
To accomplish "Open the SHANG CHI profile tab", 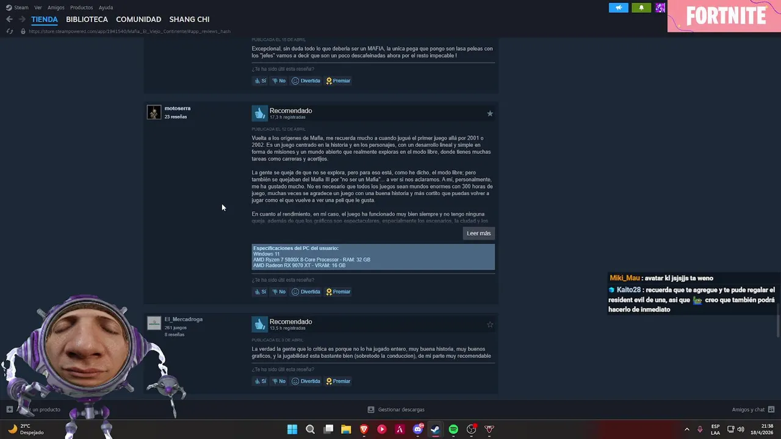I will 189,20.
